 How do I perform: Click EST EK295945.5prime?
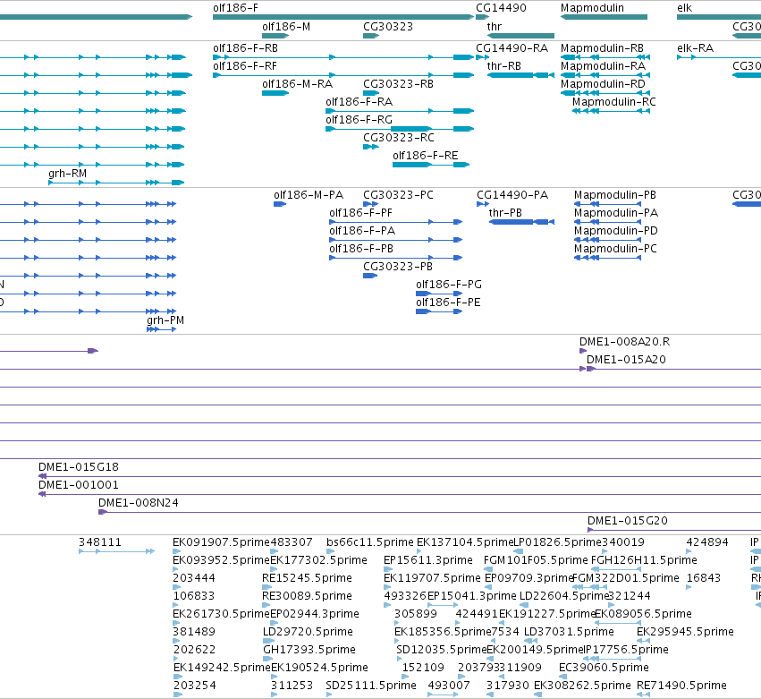point(685,632)
